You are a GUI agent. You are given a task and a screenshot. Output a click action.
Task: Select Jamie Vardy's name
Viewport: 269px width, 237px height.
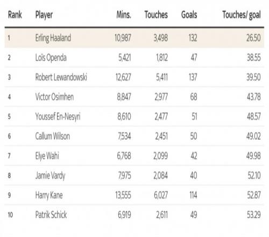[x=50, y=176]
